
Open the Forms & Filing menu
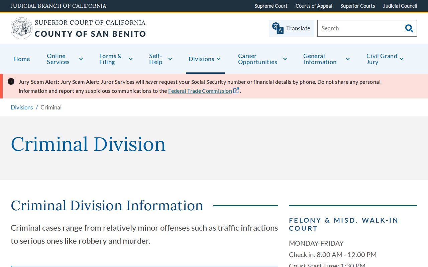pyautogui.click(x=110, y=59)
